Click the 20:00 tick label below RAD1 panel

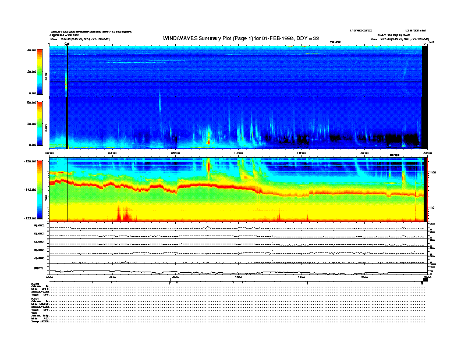coord(364,153)
